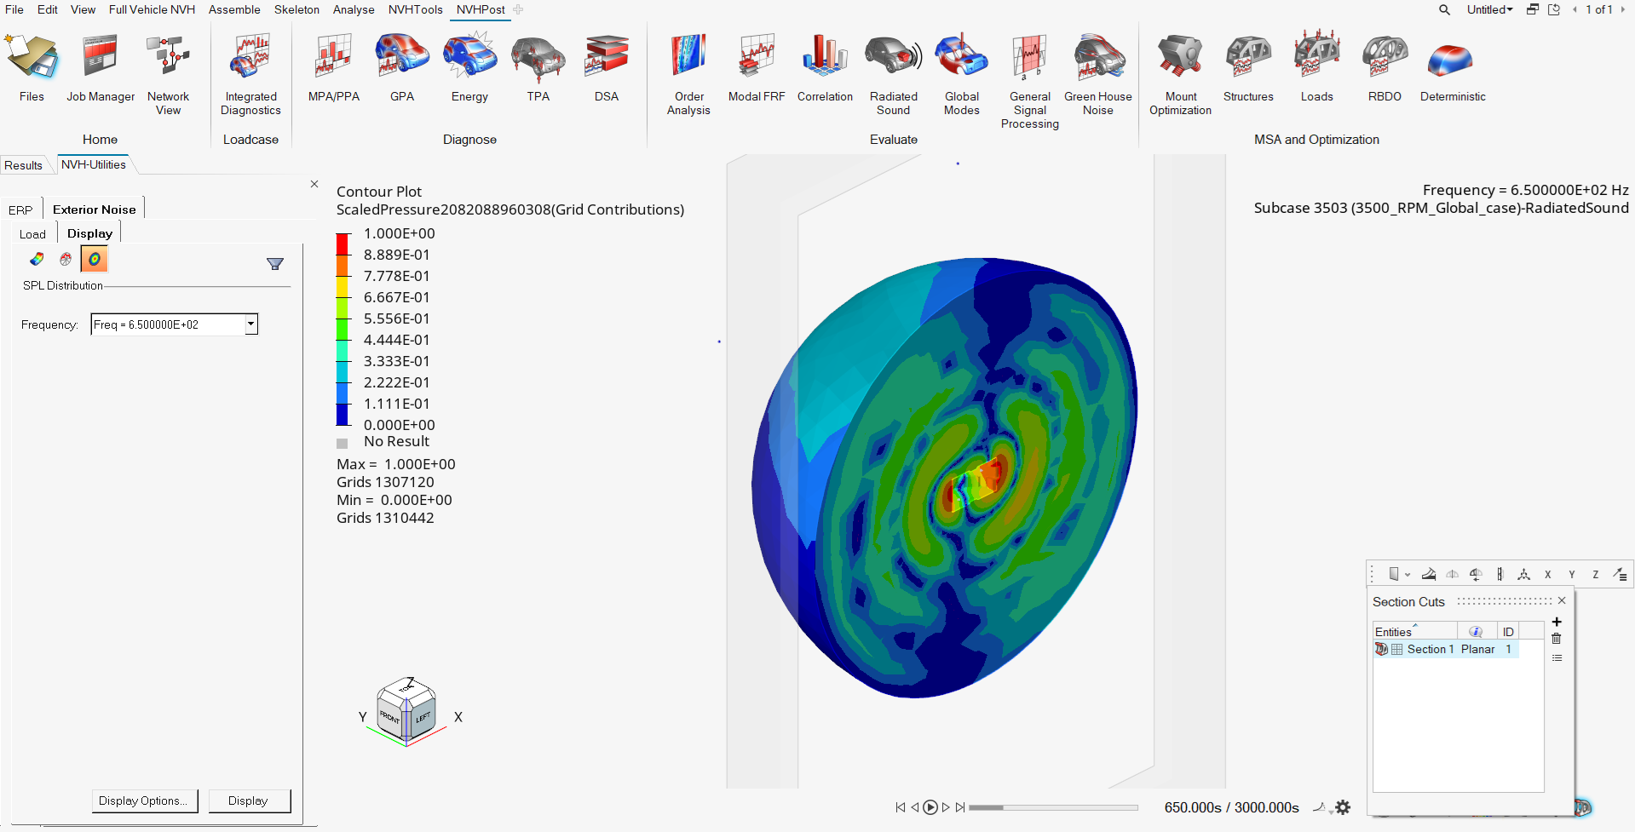The width and height of the screenshot is (1635, 832).
Task: Open the Loads tool
Action: pyautogui.click(x=1316, y=68)
